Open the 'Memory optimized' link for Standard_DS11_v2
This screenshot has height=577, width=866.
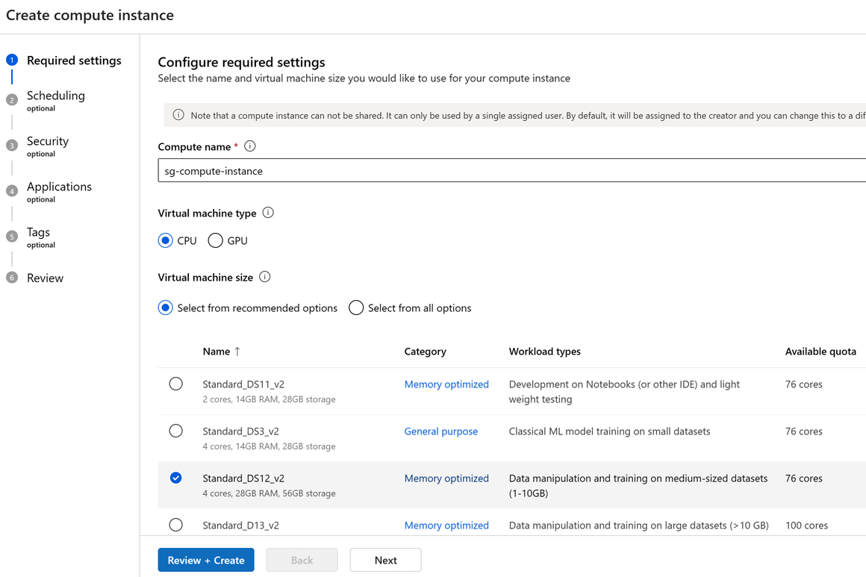point(446,384)
